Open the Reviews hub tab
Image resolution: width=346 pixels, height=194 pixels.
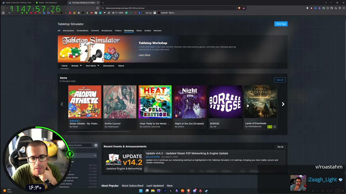158,30
